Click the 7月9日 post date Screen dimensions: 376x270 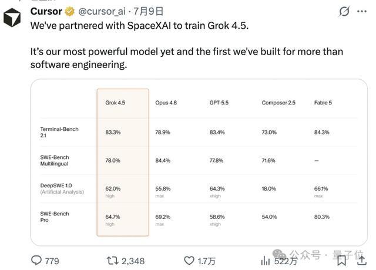pyautogui.click(x=148, y=11)
